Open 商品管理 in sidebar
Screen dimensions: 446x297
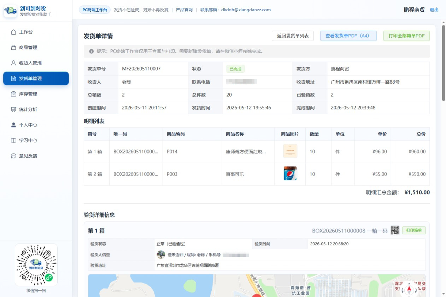[x=36, y=48]
